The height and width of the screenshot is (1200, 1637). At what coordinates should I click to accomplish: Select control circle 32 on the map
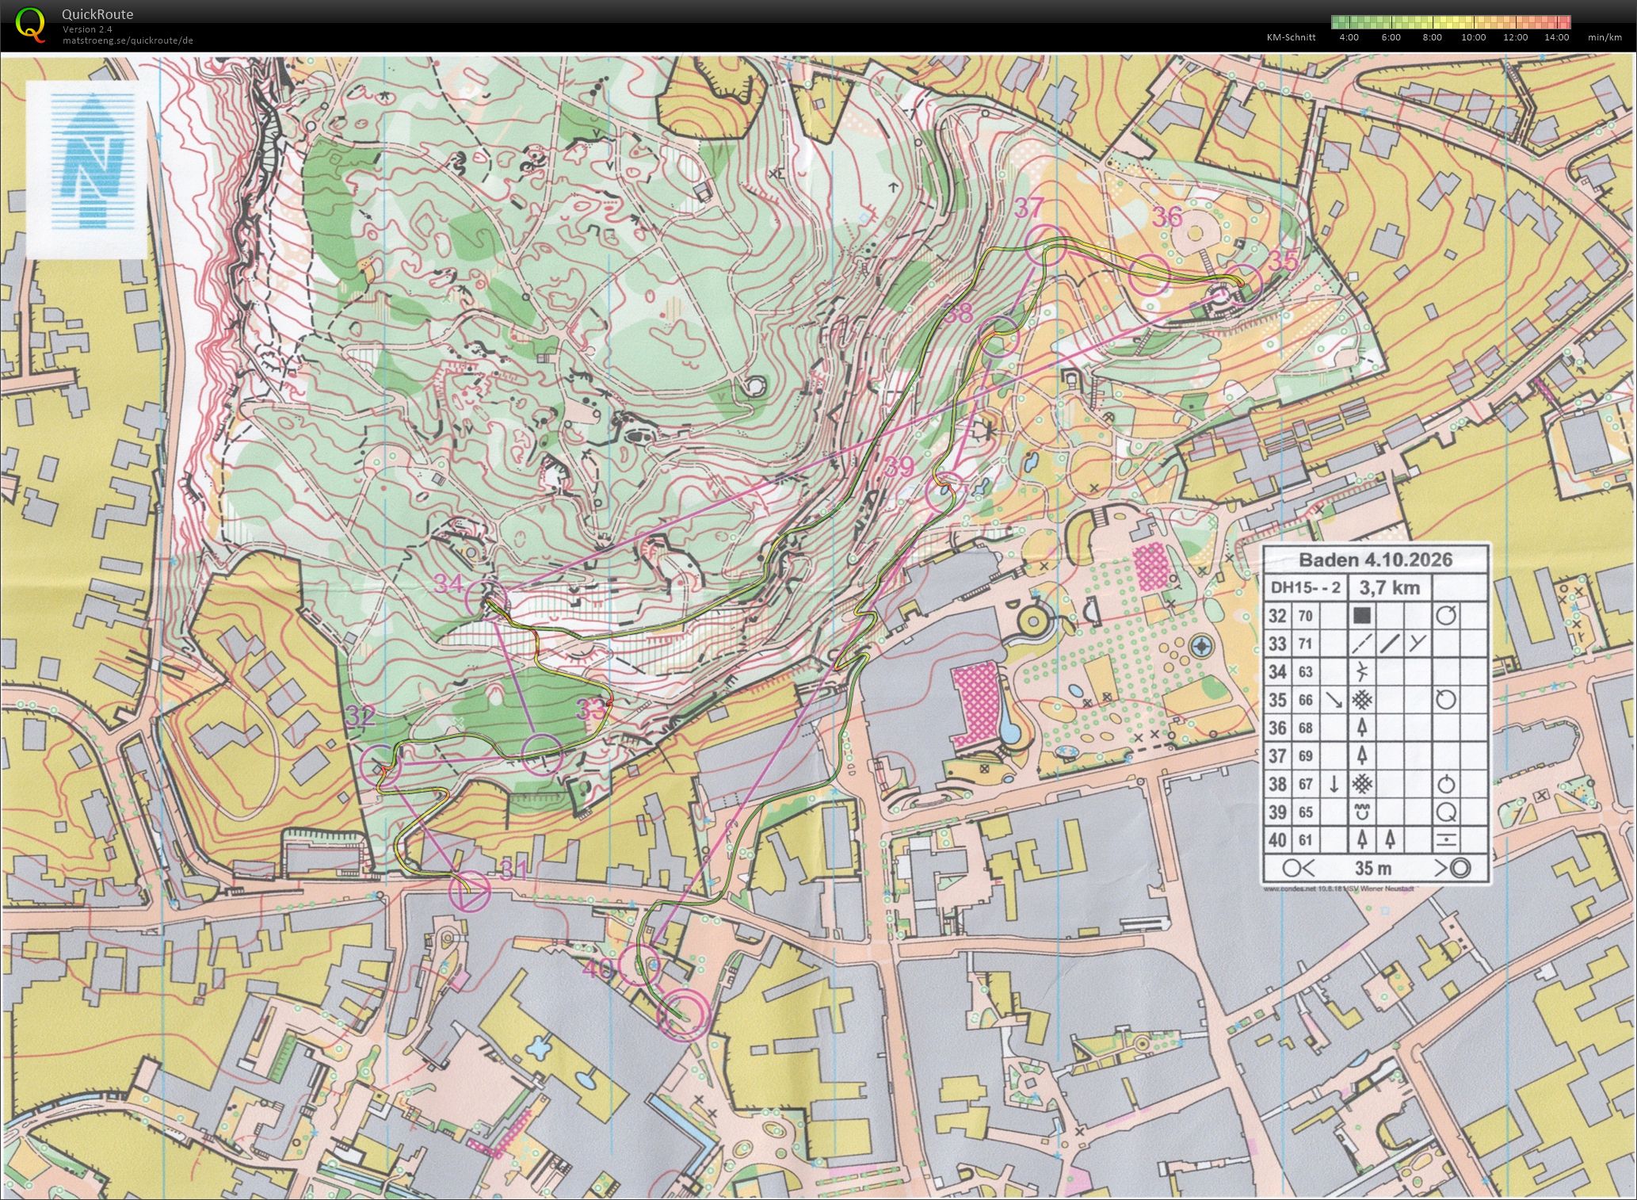[380, 765]
